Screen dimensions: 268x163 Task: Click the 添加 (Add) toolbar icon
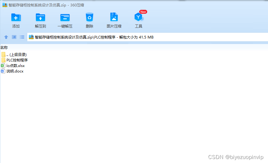tap(16, 17)
